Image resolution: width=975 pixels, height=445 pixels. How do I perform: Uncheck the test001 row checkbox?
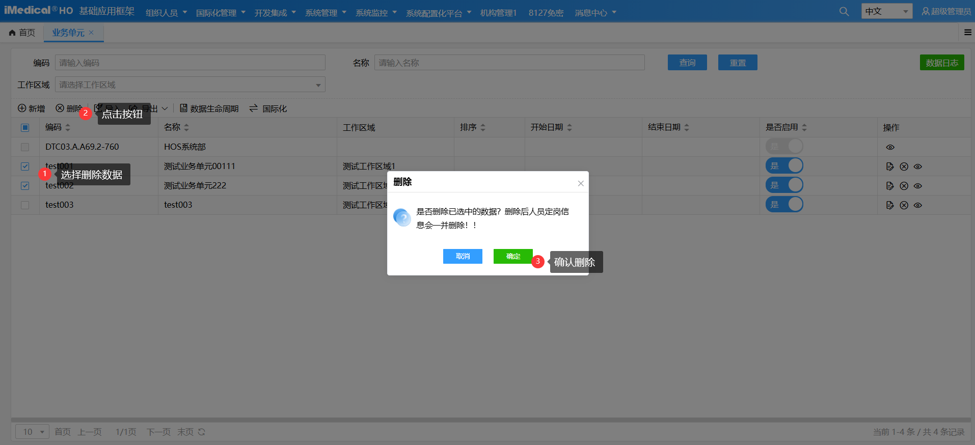[x=25, y=166]
